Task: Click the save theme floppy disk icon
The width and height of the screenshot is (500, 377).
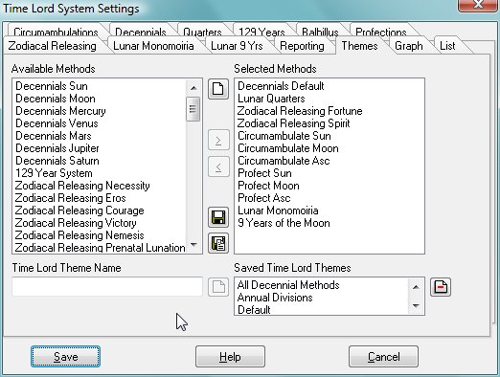Action: [218, 217]
